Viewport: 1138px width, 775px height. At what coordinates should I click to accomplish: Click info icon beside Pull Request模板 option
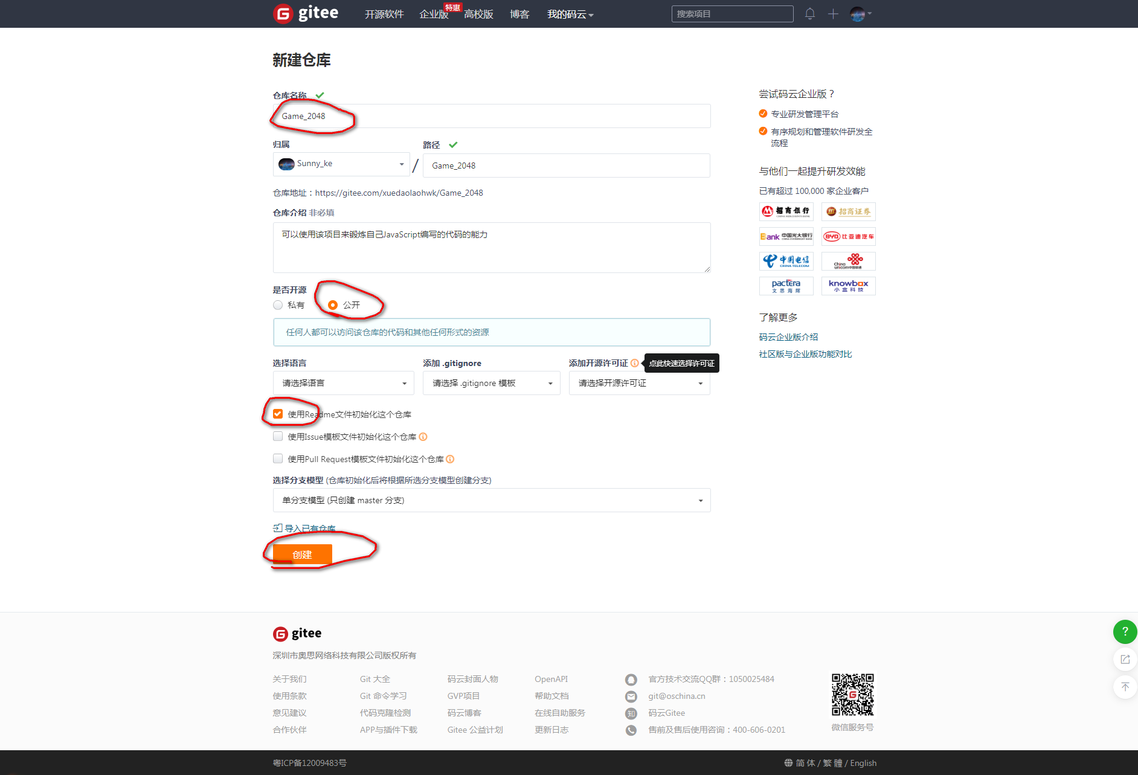[x=451, y=459]
